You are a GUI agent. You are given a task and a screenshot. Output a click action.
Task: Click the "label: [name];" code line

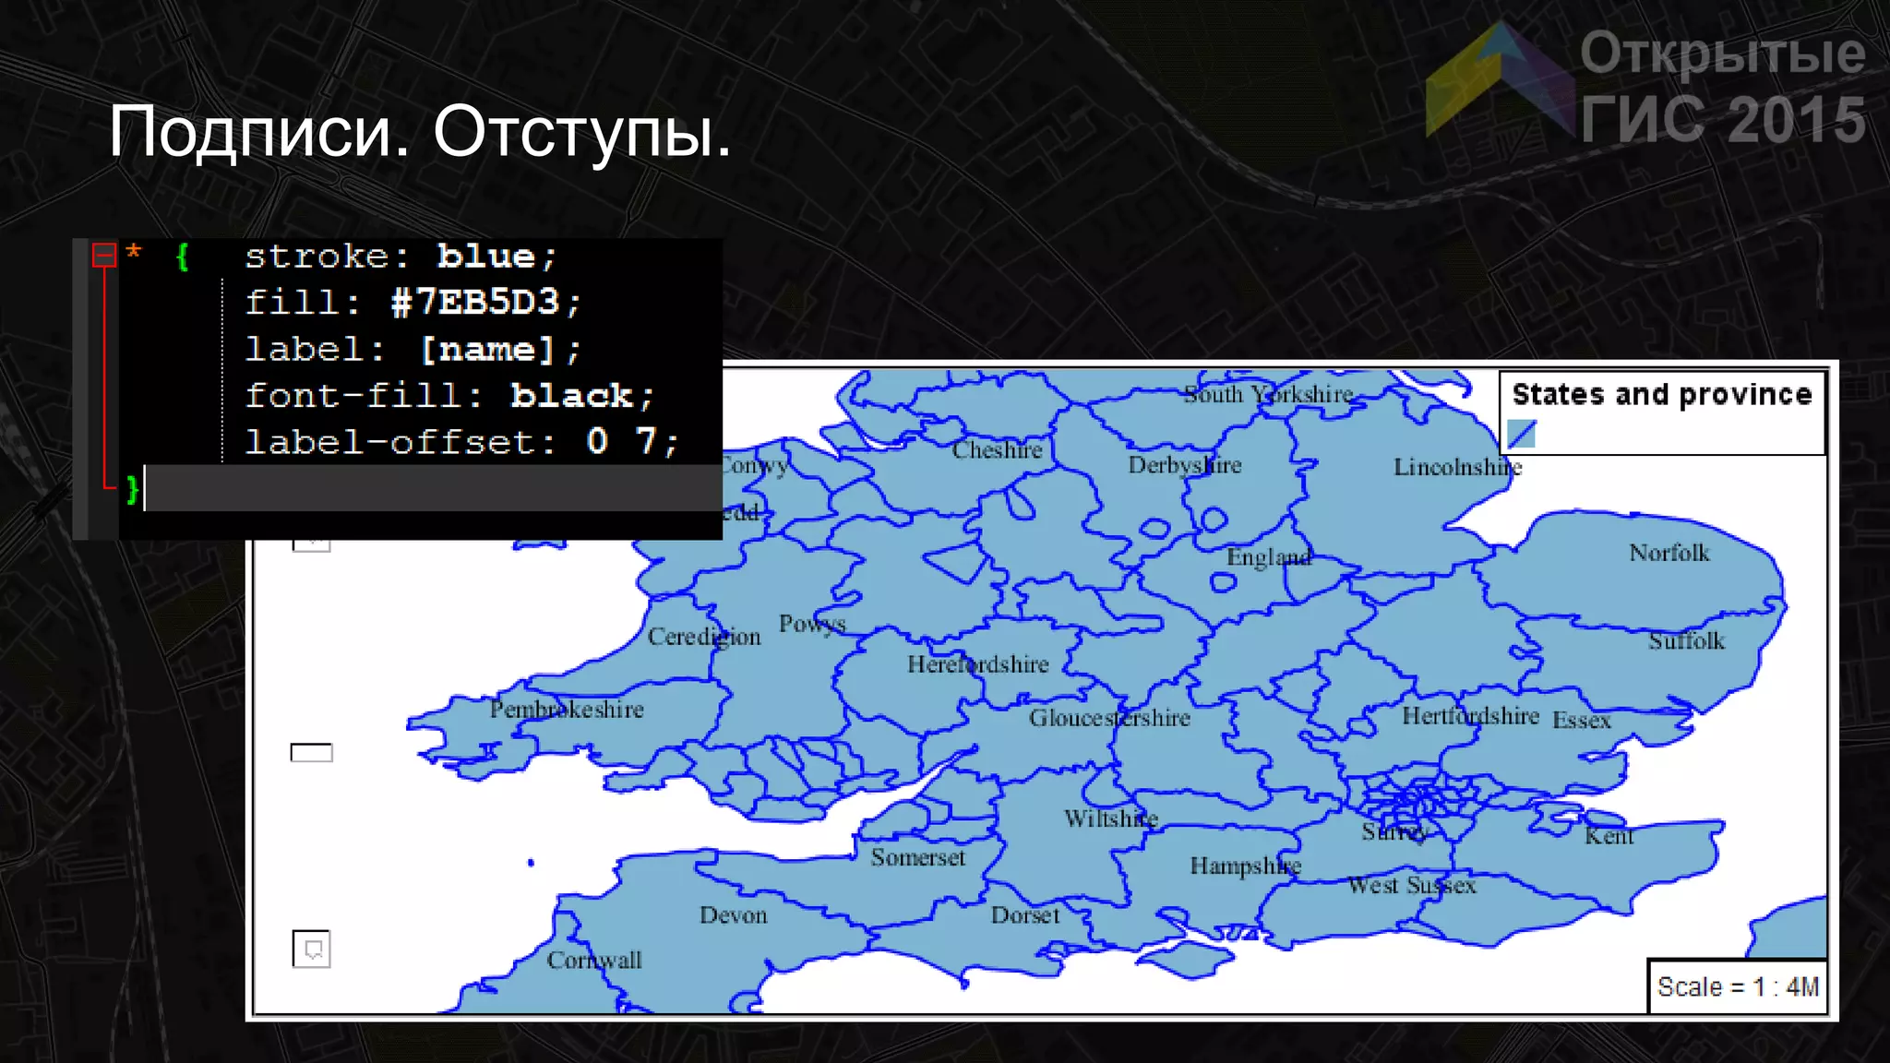413,350
